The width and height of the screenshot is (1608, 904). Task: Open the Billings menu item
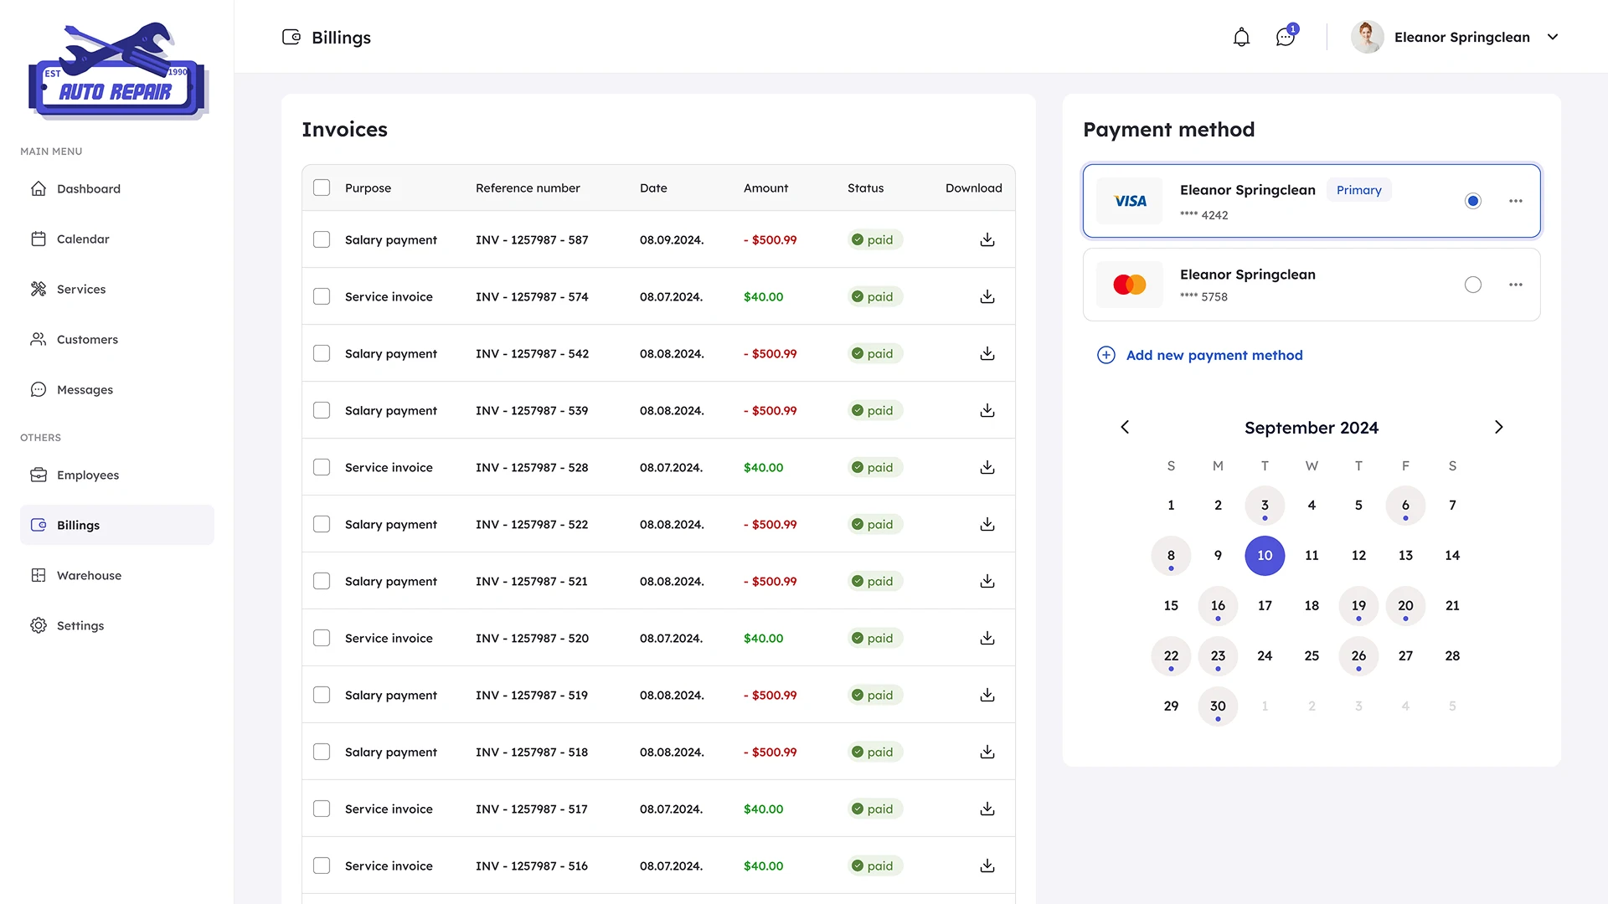click(x=78, y=525)
